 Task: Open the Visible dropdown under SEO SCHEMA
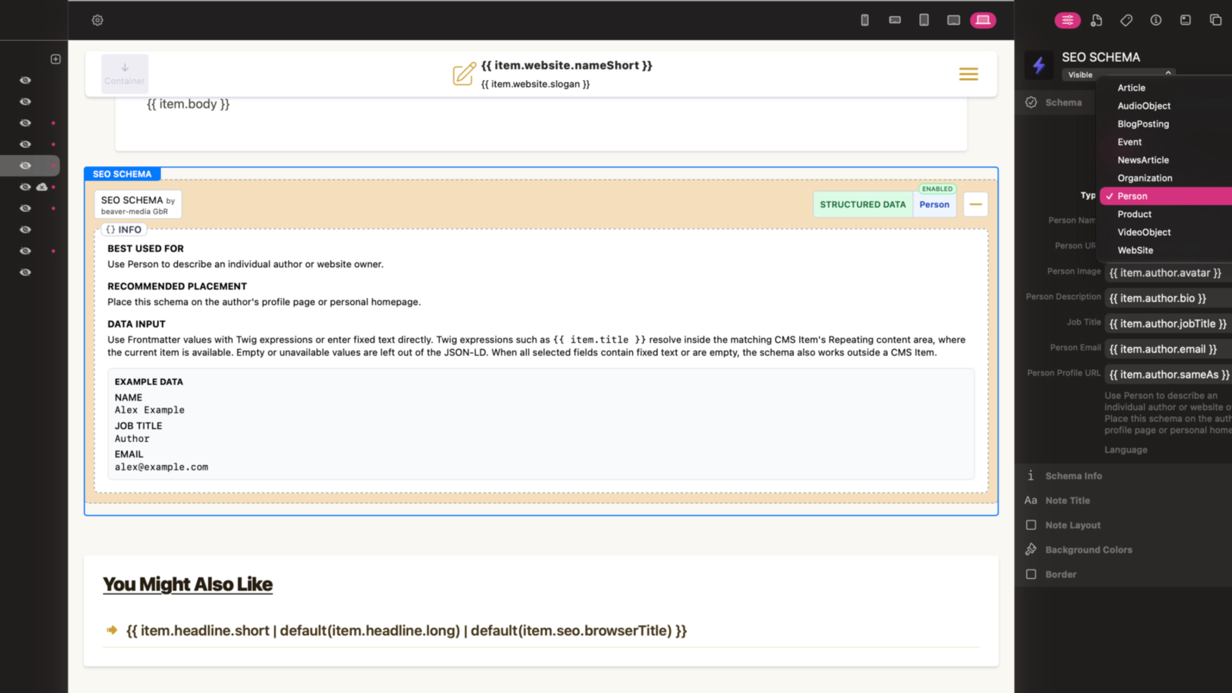click(1119, 75)
